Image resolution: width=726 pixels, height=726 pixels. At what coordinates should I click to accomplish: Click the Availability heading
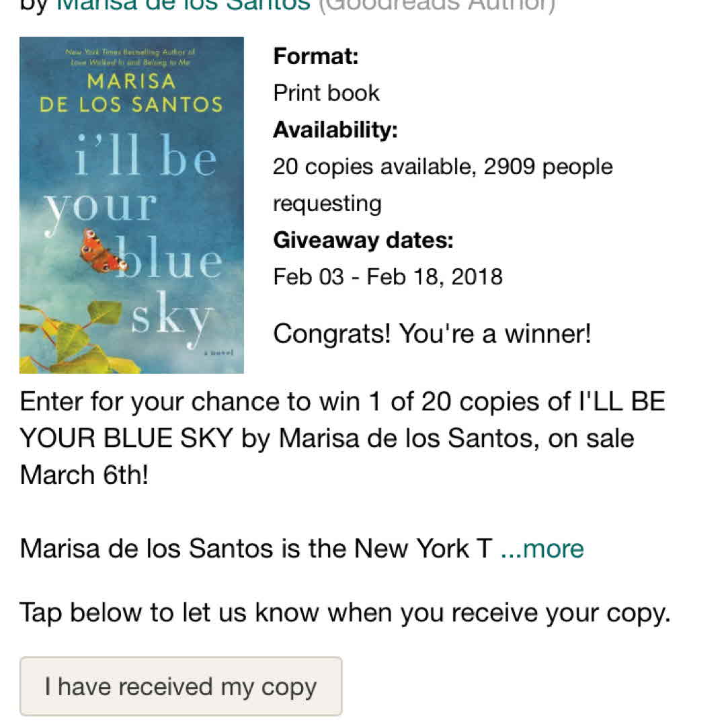[335, 130]
